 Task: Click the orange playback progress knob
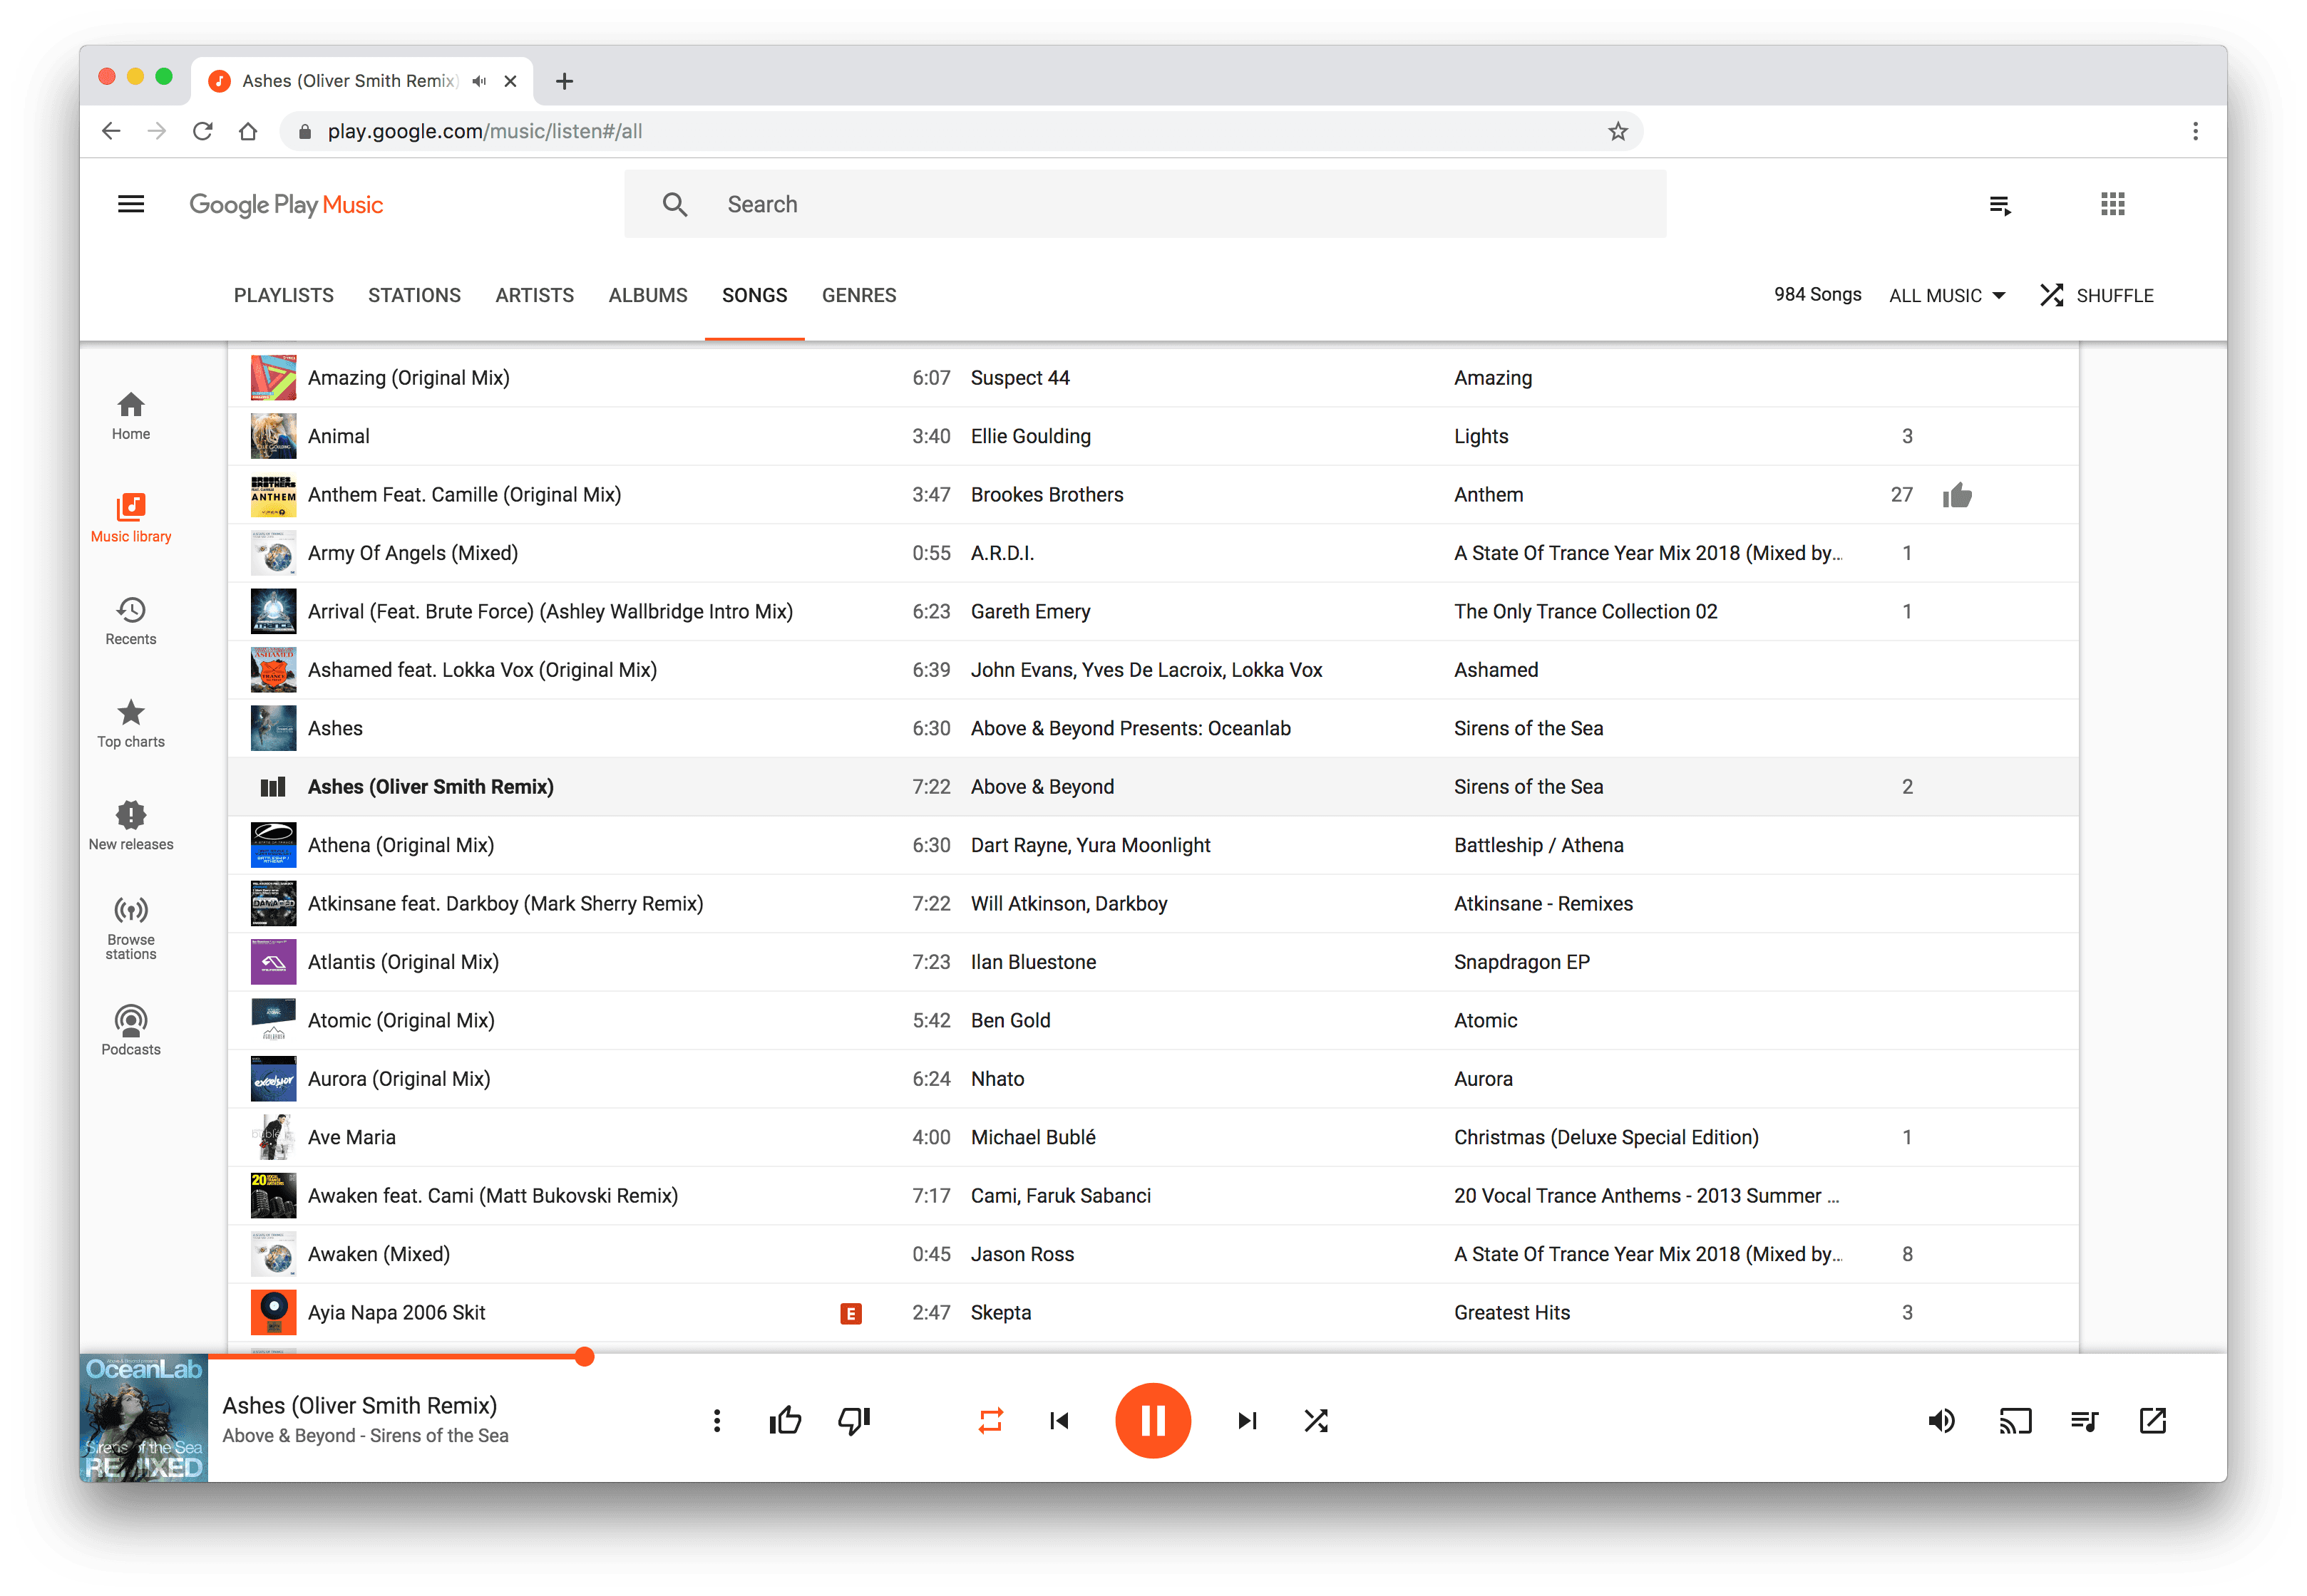[x=585, y=1356]
